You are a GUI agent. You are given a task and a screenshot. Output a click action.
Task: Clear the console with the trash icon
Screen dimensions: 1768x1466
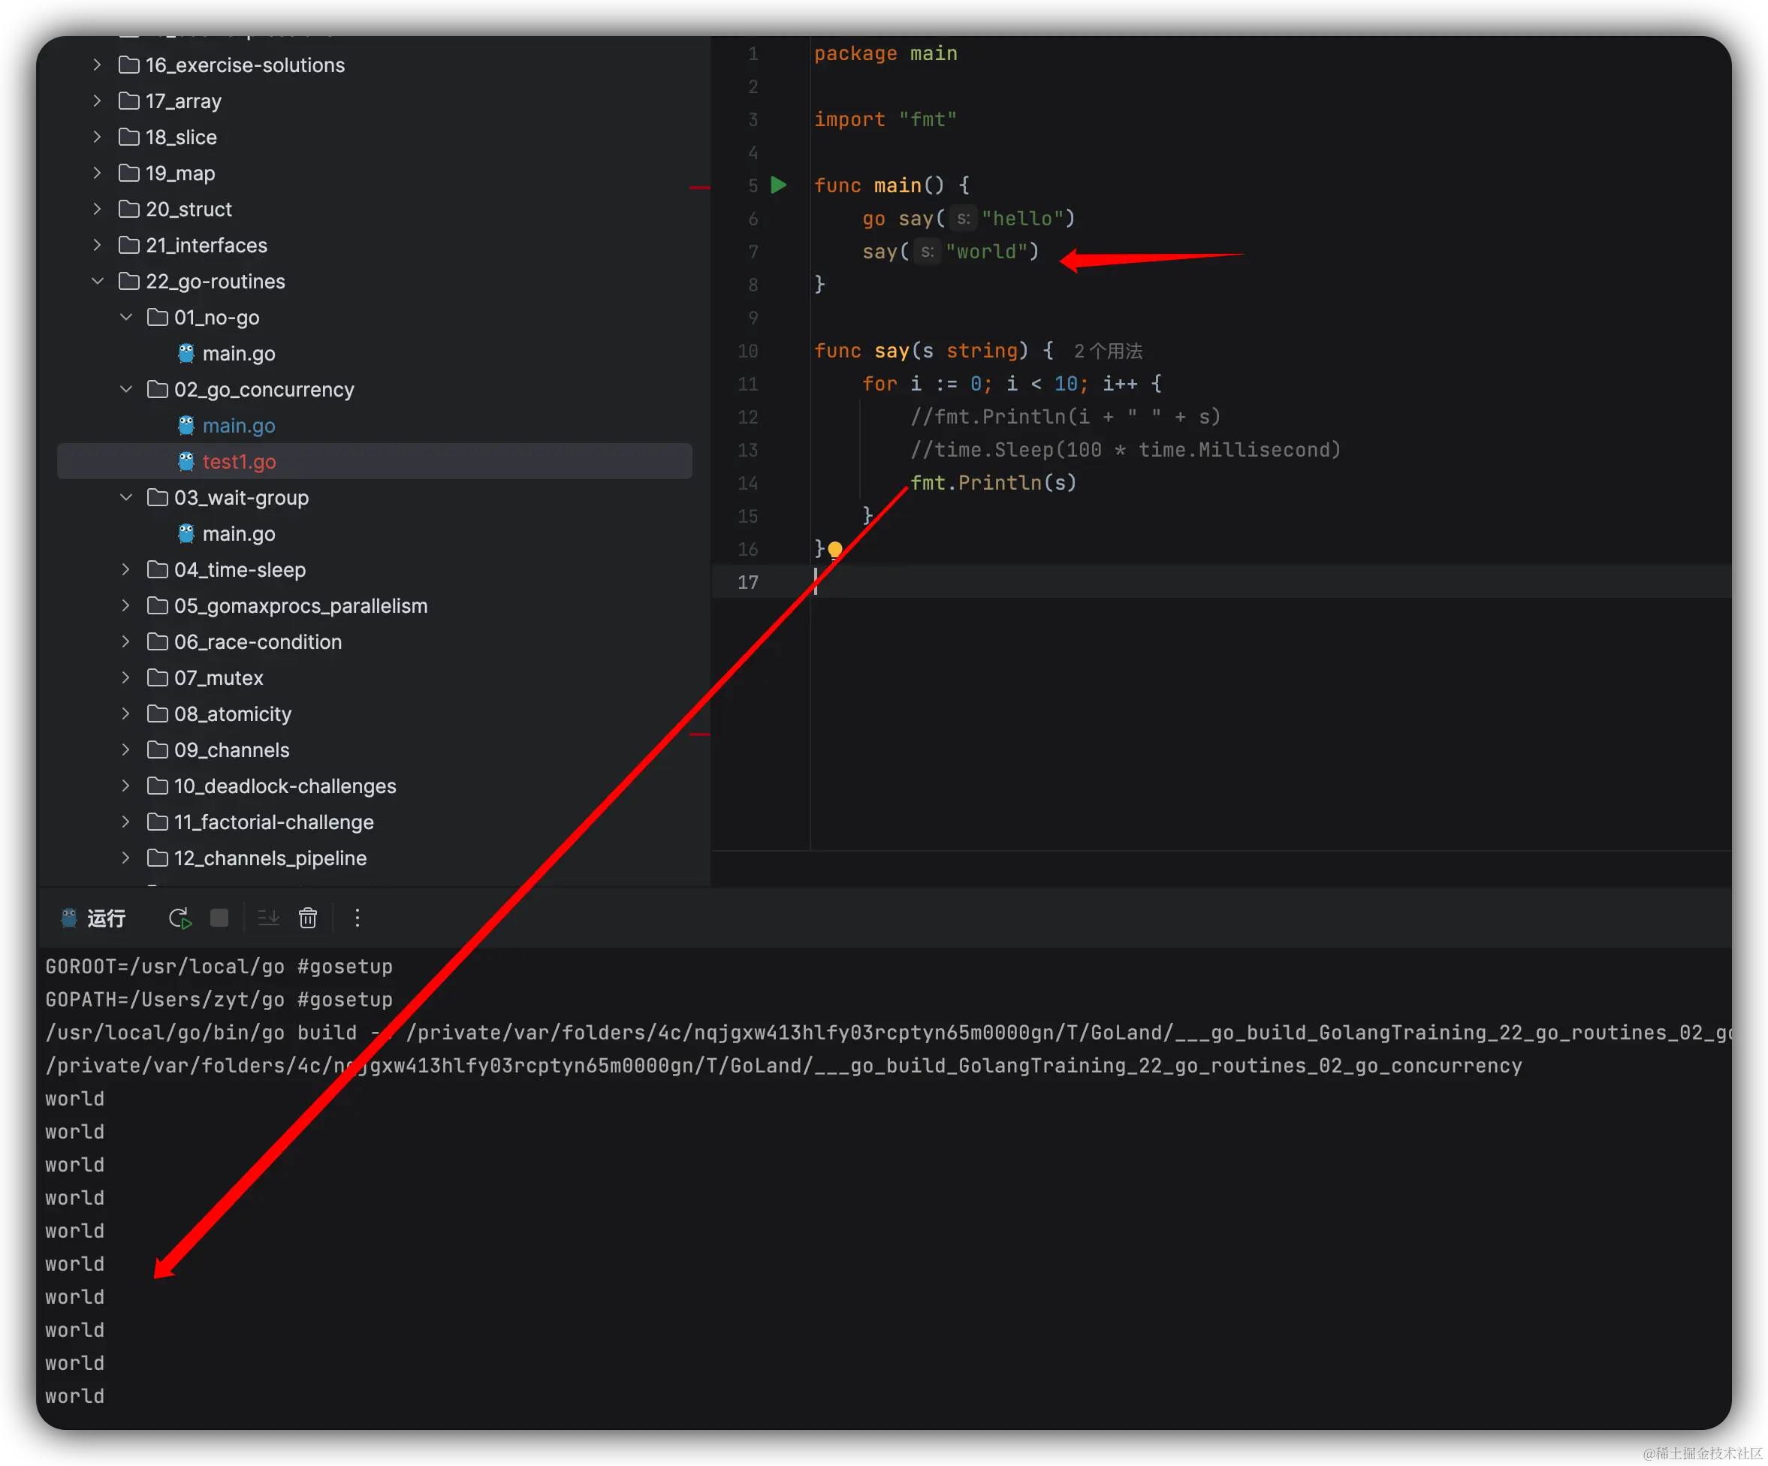(x=308, y=918)
